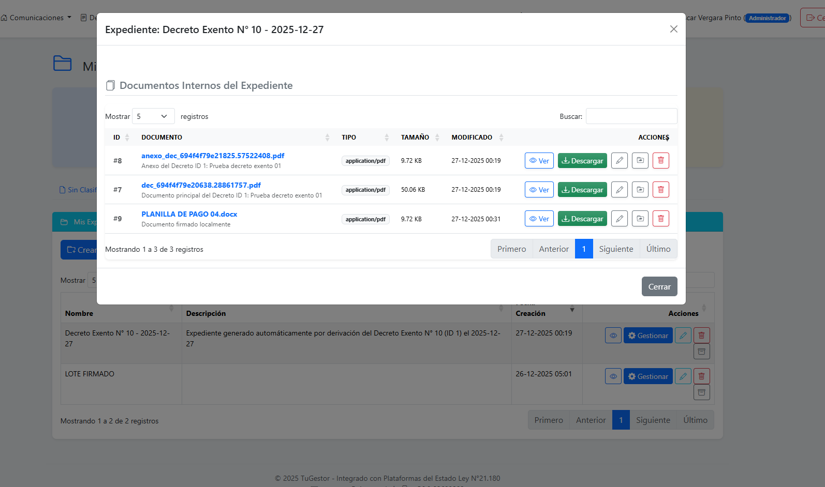Delete document #8 with the red trash icon
825x487 pixels.
tap(660, 161)
